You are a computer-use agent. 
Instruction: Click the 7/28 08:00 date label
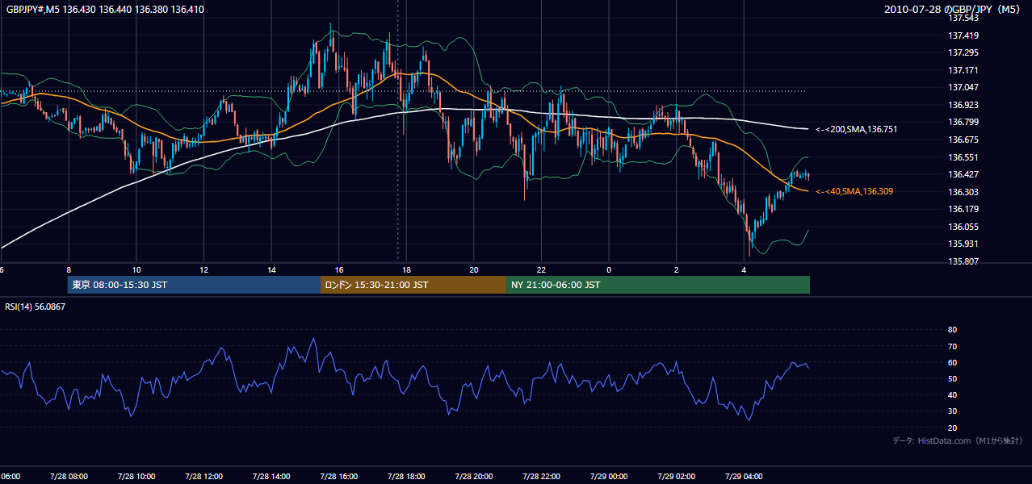(x=69, y=476)
